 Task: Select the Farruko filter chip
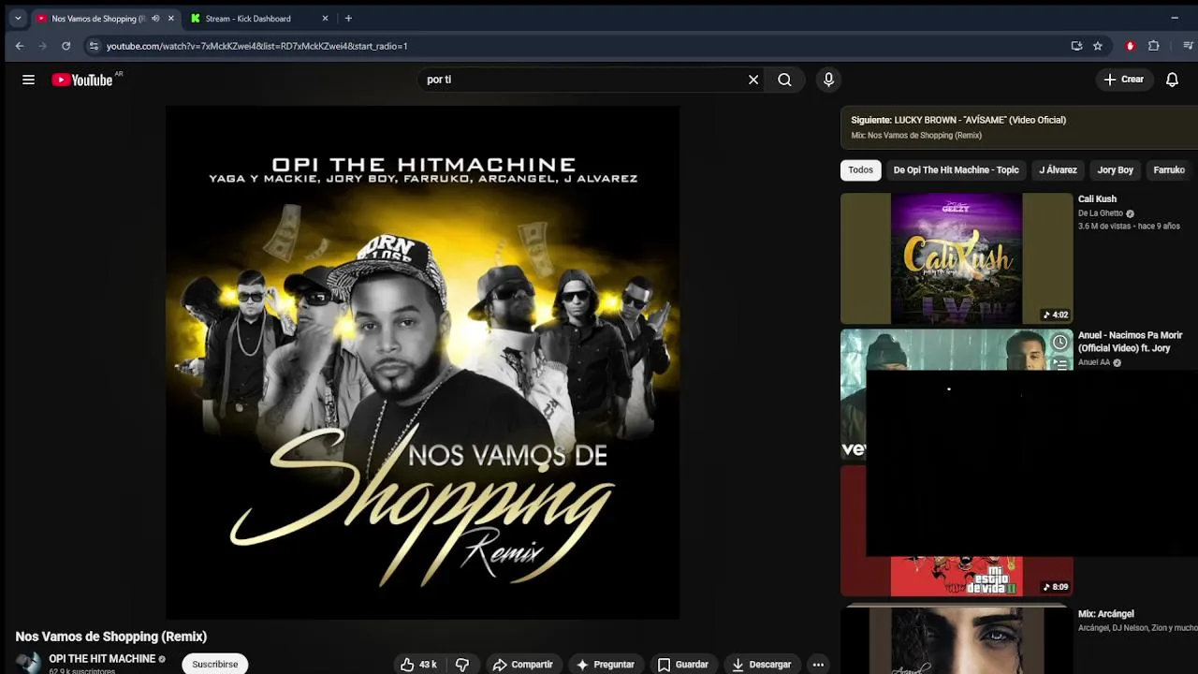click(x=1169, y=170)
